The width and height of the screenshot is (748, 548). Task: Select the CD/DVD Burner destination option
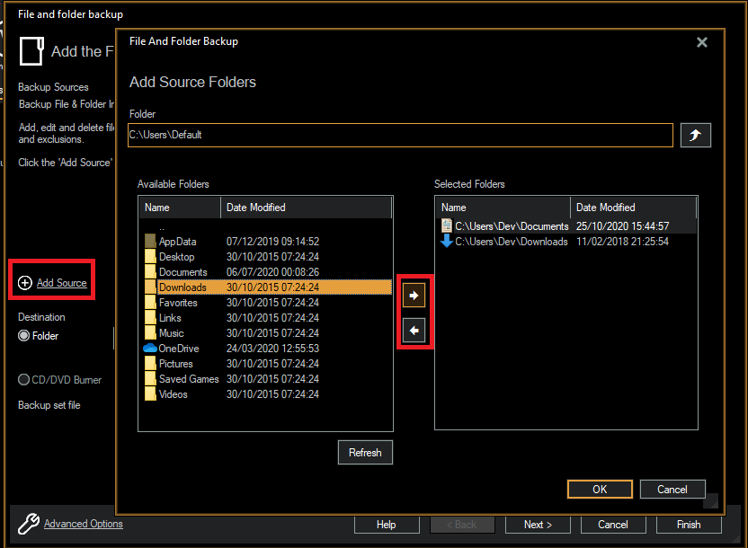pos(22,379)
